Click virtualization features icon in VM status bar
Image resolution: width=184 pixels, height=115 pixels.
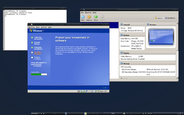(92, 91)
